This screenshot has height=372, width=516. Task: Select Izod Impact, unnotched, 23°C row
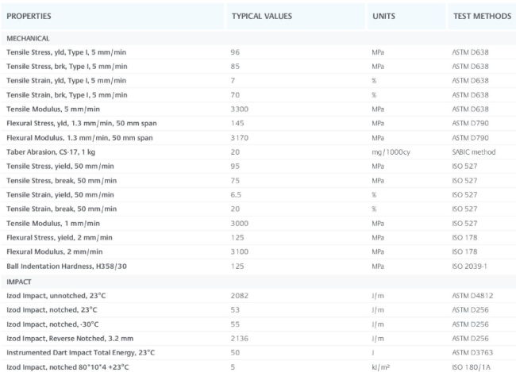coord(258,296)
